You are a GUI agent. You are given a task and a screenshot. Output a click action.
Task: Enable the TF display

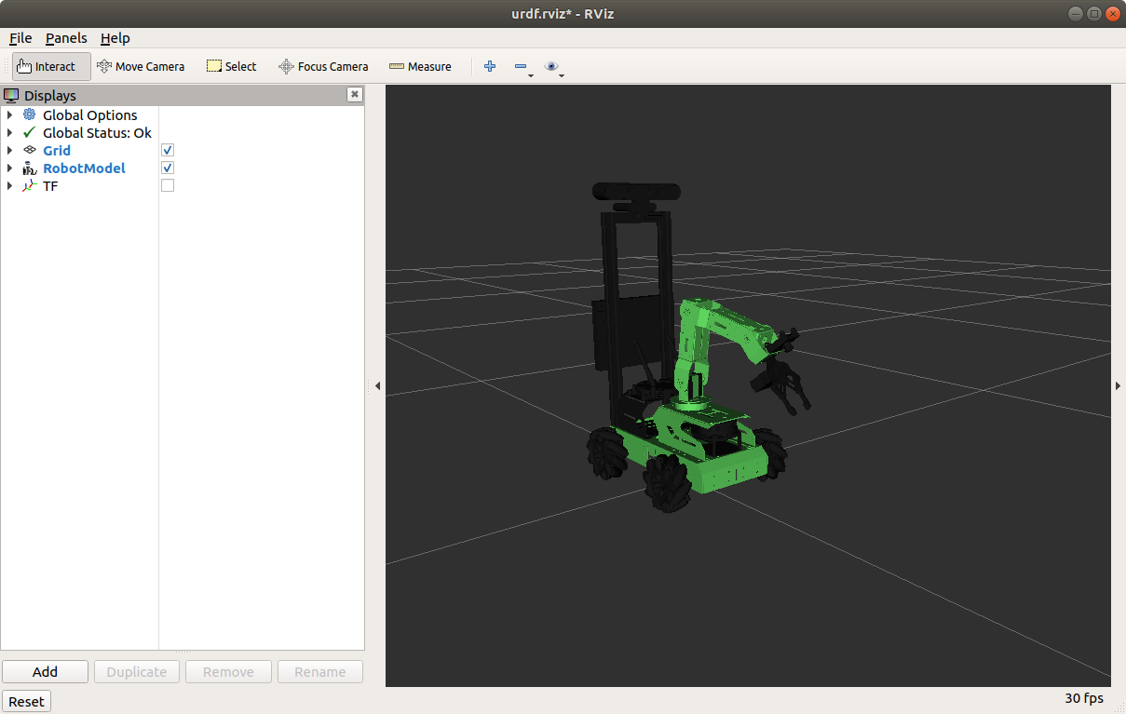point(167,185)
